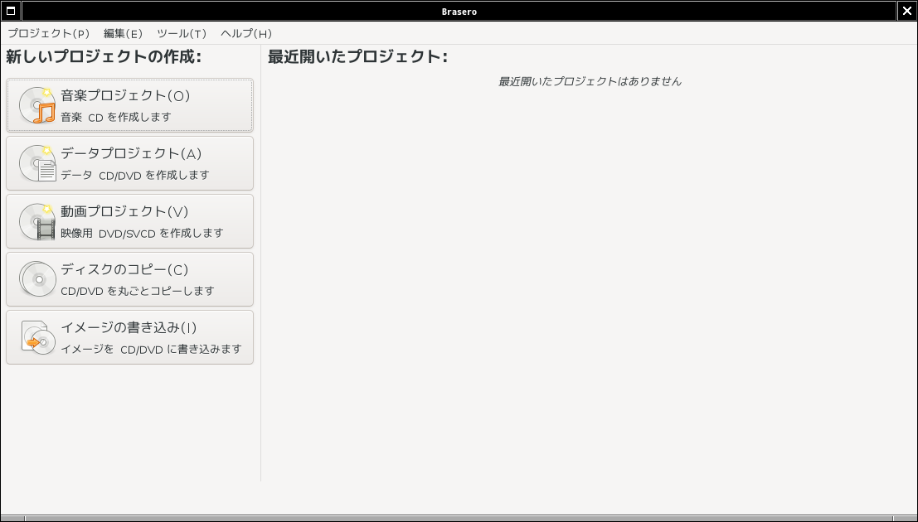Click the 音楽 CD を作成します description text
Image resolution: width=918 pixels, height=522 pixels.
click(x=116, y=117)
